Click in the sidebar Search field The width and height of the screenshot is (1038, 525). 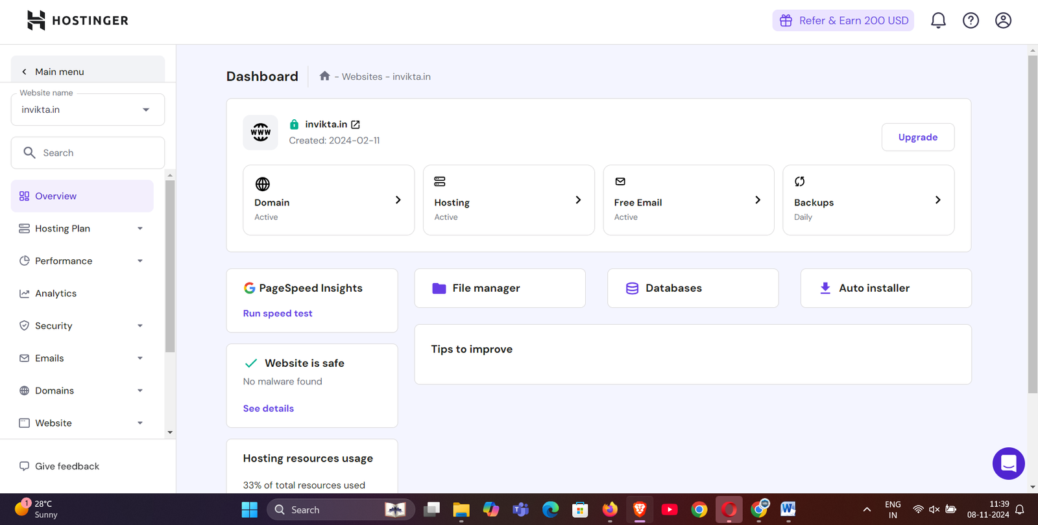tap(88, 153)
